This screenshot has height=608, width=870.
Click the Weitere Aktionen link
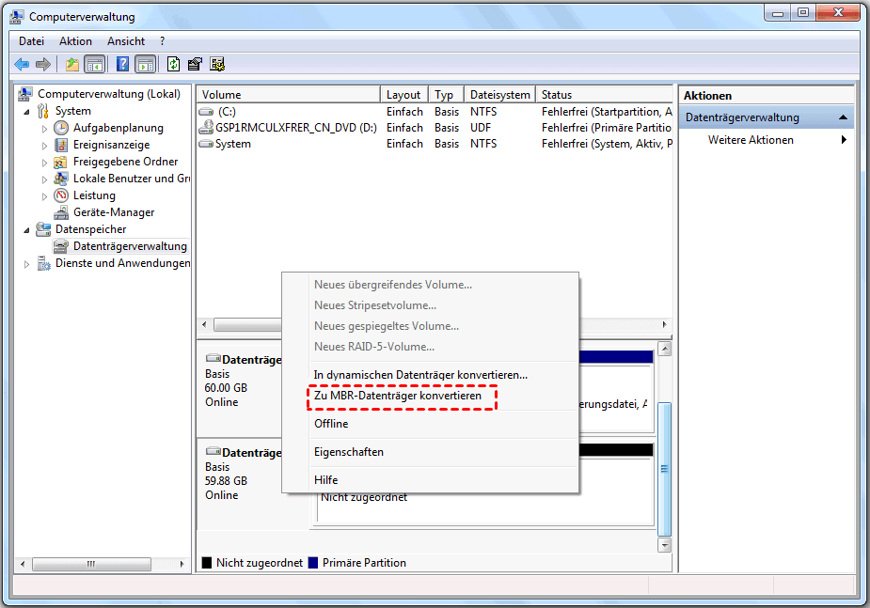tap(751, 140)
